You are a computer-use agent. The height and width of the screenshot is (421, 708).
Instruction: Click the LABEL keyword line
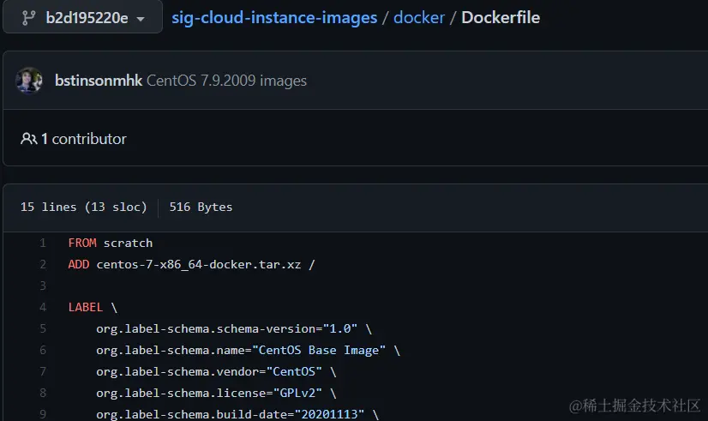click(93, 307)
